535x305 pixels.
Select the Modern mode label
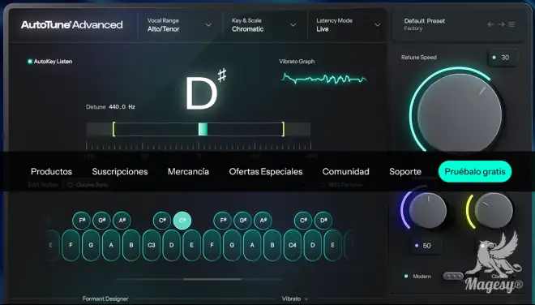click(x=422, y=277)
